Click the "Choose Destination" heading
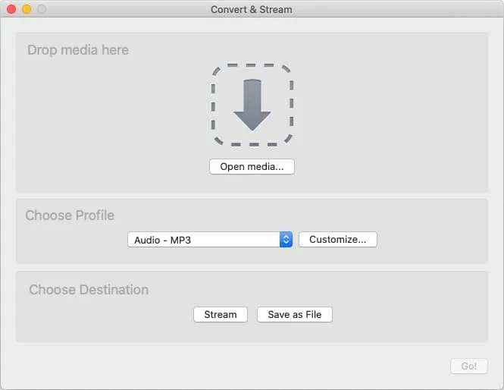 [89, 290]
